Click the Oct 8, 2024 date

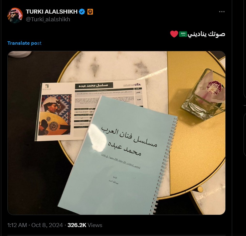(x=47, y=225)
